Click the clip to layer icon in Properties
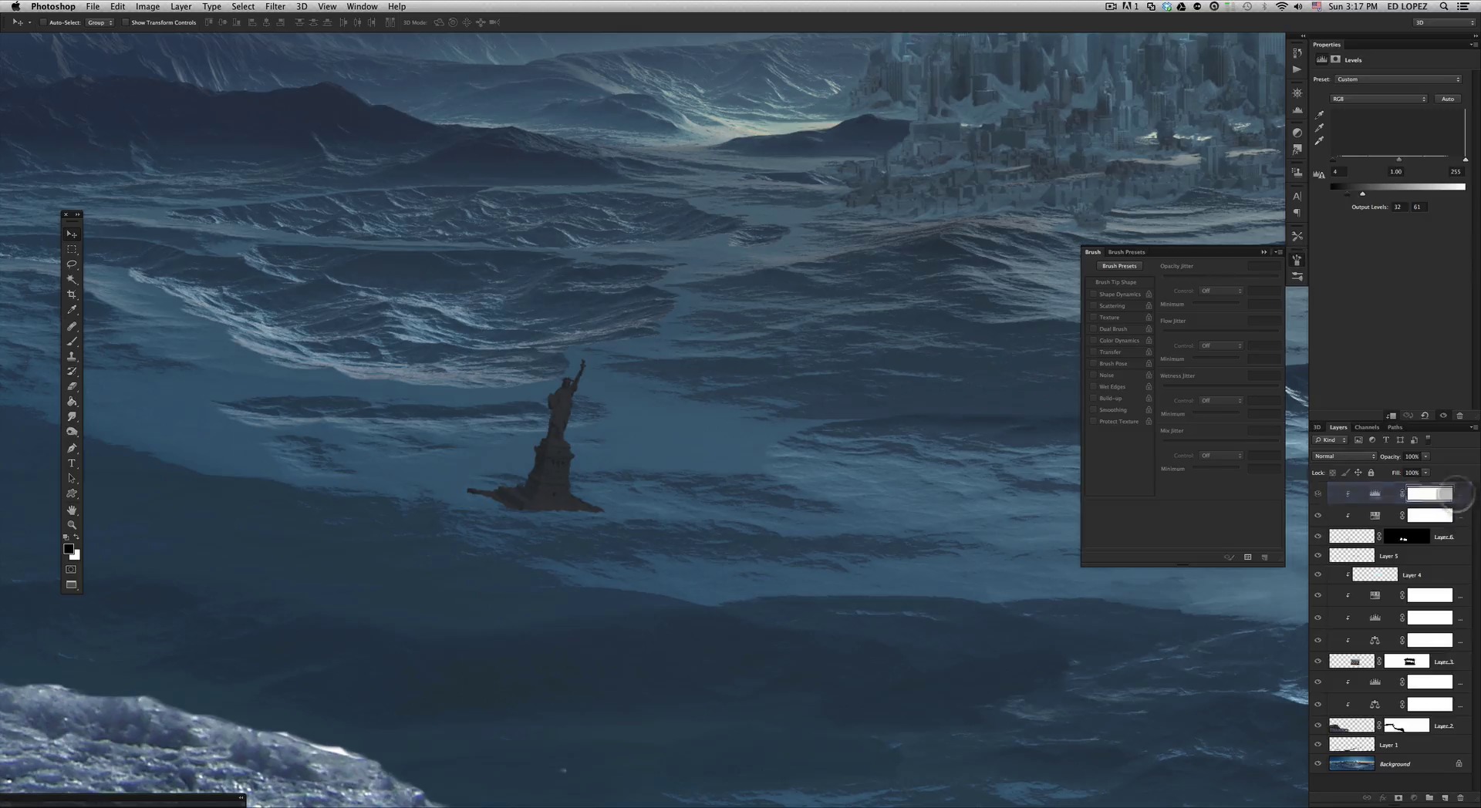1481x808 pixels. (x=1391, y=416)
